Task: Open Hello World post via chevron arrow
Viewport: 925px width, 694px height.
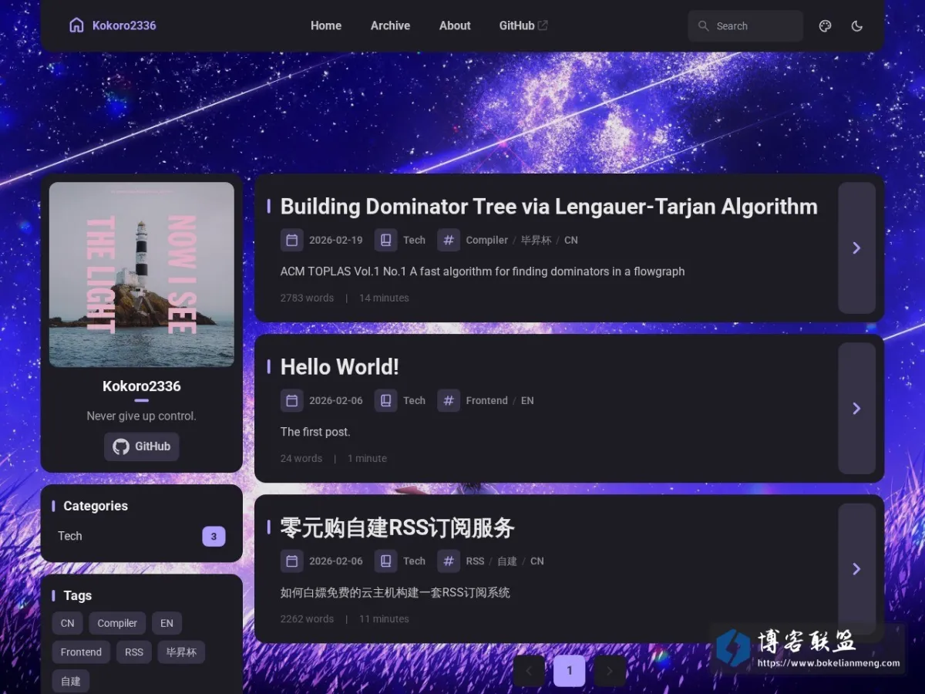Action: [x=856, y=409]
